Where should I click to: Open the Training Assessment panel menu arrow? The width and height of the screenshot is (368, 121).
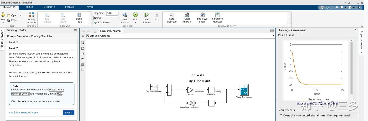[355, 30]
